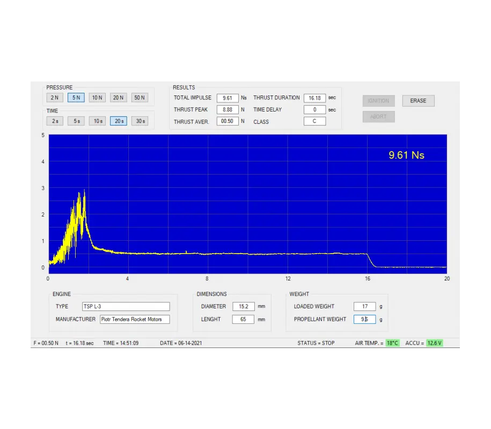491x429 pixels.
Task: Edit the Lenght field 65
Action: [x=243, y=319]
